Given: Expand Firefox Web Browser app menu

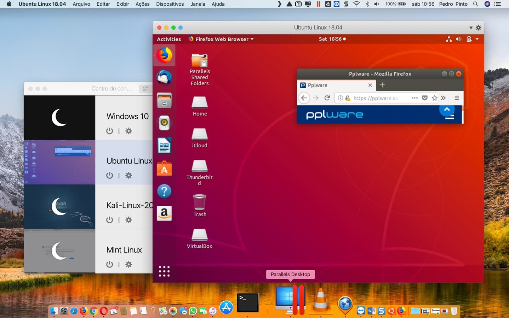Looking at the screenshot, I should pyautogui.click(x=221, y=39).
